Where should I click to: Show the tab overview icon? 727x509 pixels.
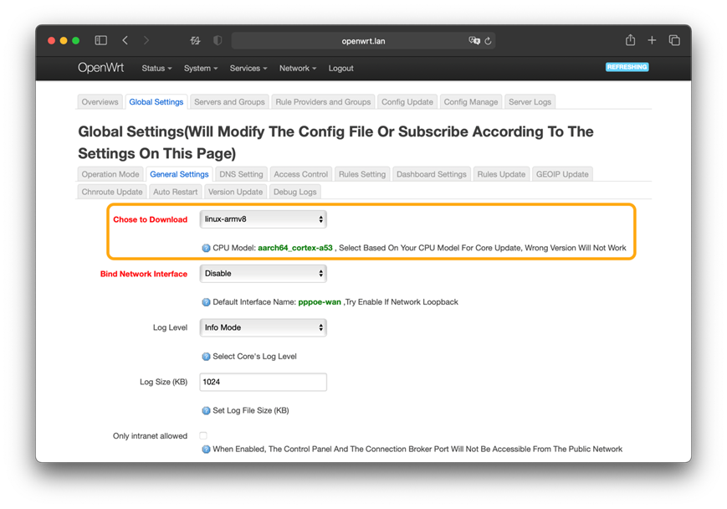tap(674, 40)
